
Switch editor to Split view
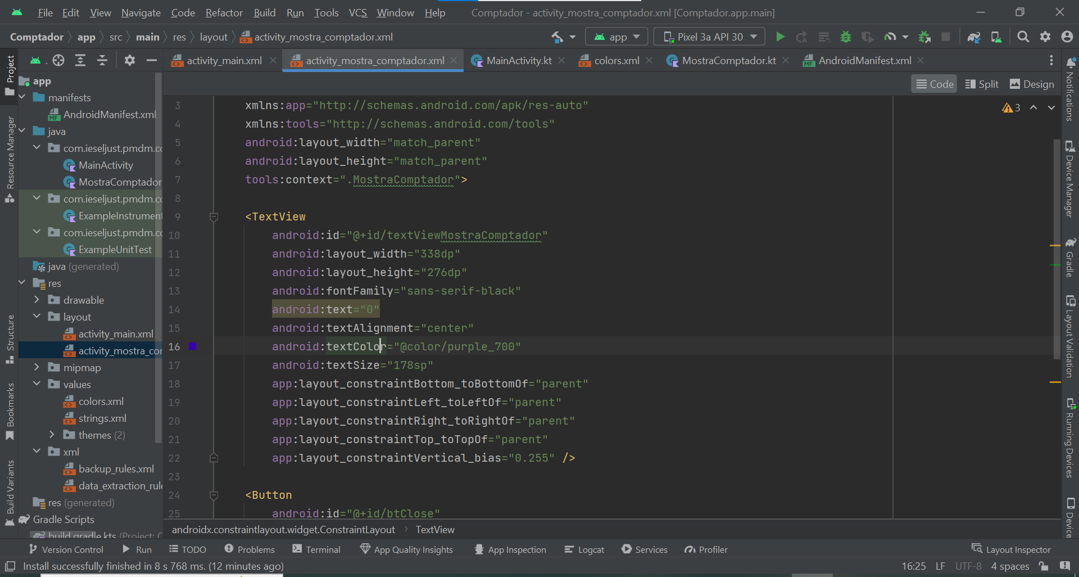(x=982, y=83)
